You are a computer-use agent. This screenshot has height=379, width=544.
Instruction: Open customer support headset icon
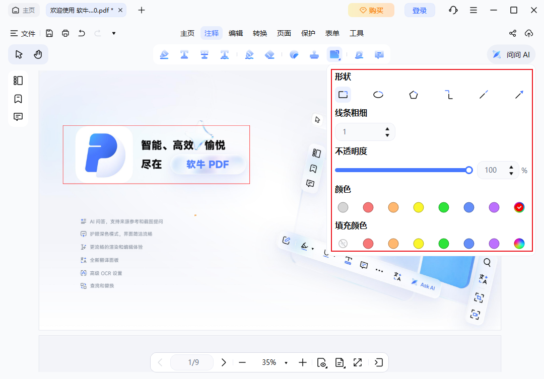coord(453,10)
